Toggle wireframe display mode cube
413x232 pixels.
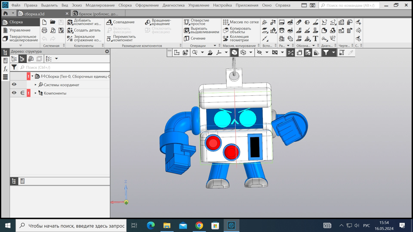click(243, 52)
